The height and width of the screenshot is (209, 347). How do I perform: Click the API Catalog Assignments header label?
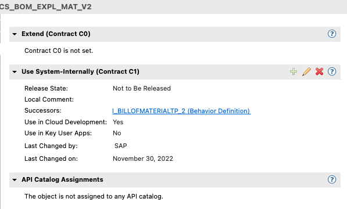pyautogui.click(x=62, y=179)
